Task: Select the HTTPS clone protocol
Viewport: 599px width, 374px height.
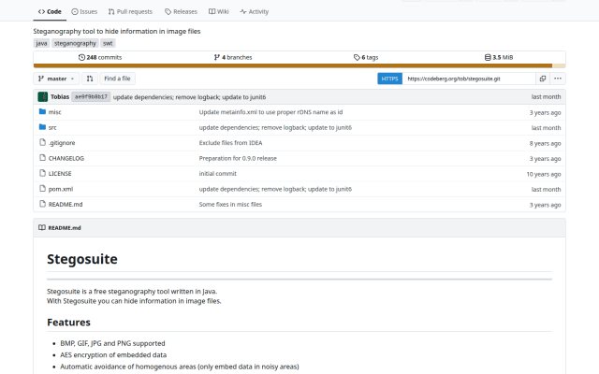Action: pyautogui.click(x=389, y=79)
